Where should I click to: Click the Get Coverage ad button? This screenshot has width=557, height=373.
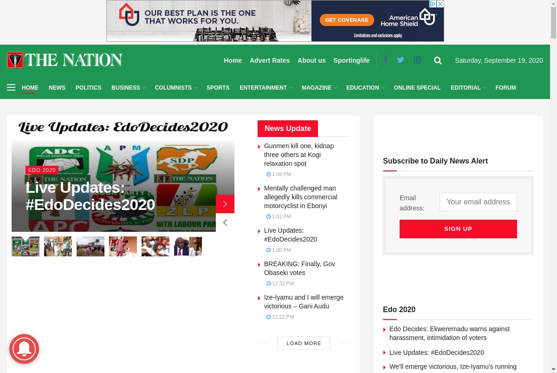point(347,20)
